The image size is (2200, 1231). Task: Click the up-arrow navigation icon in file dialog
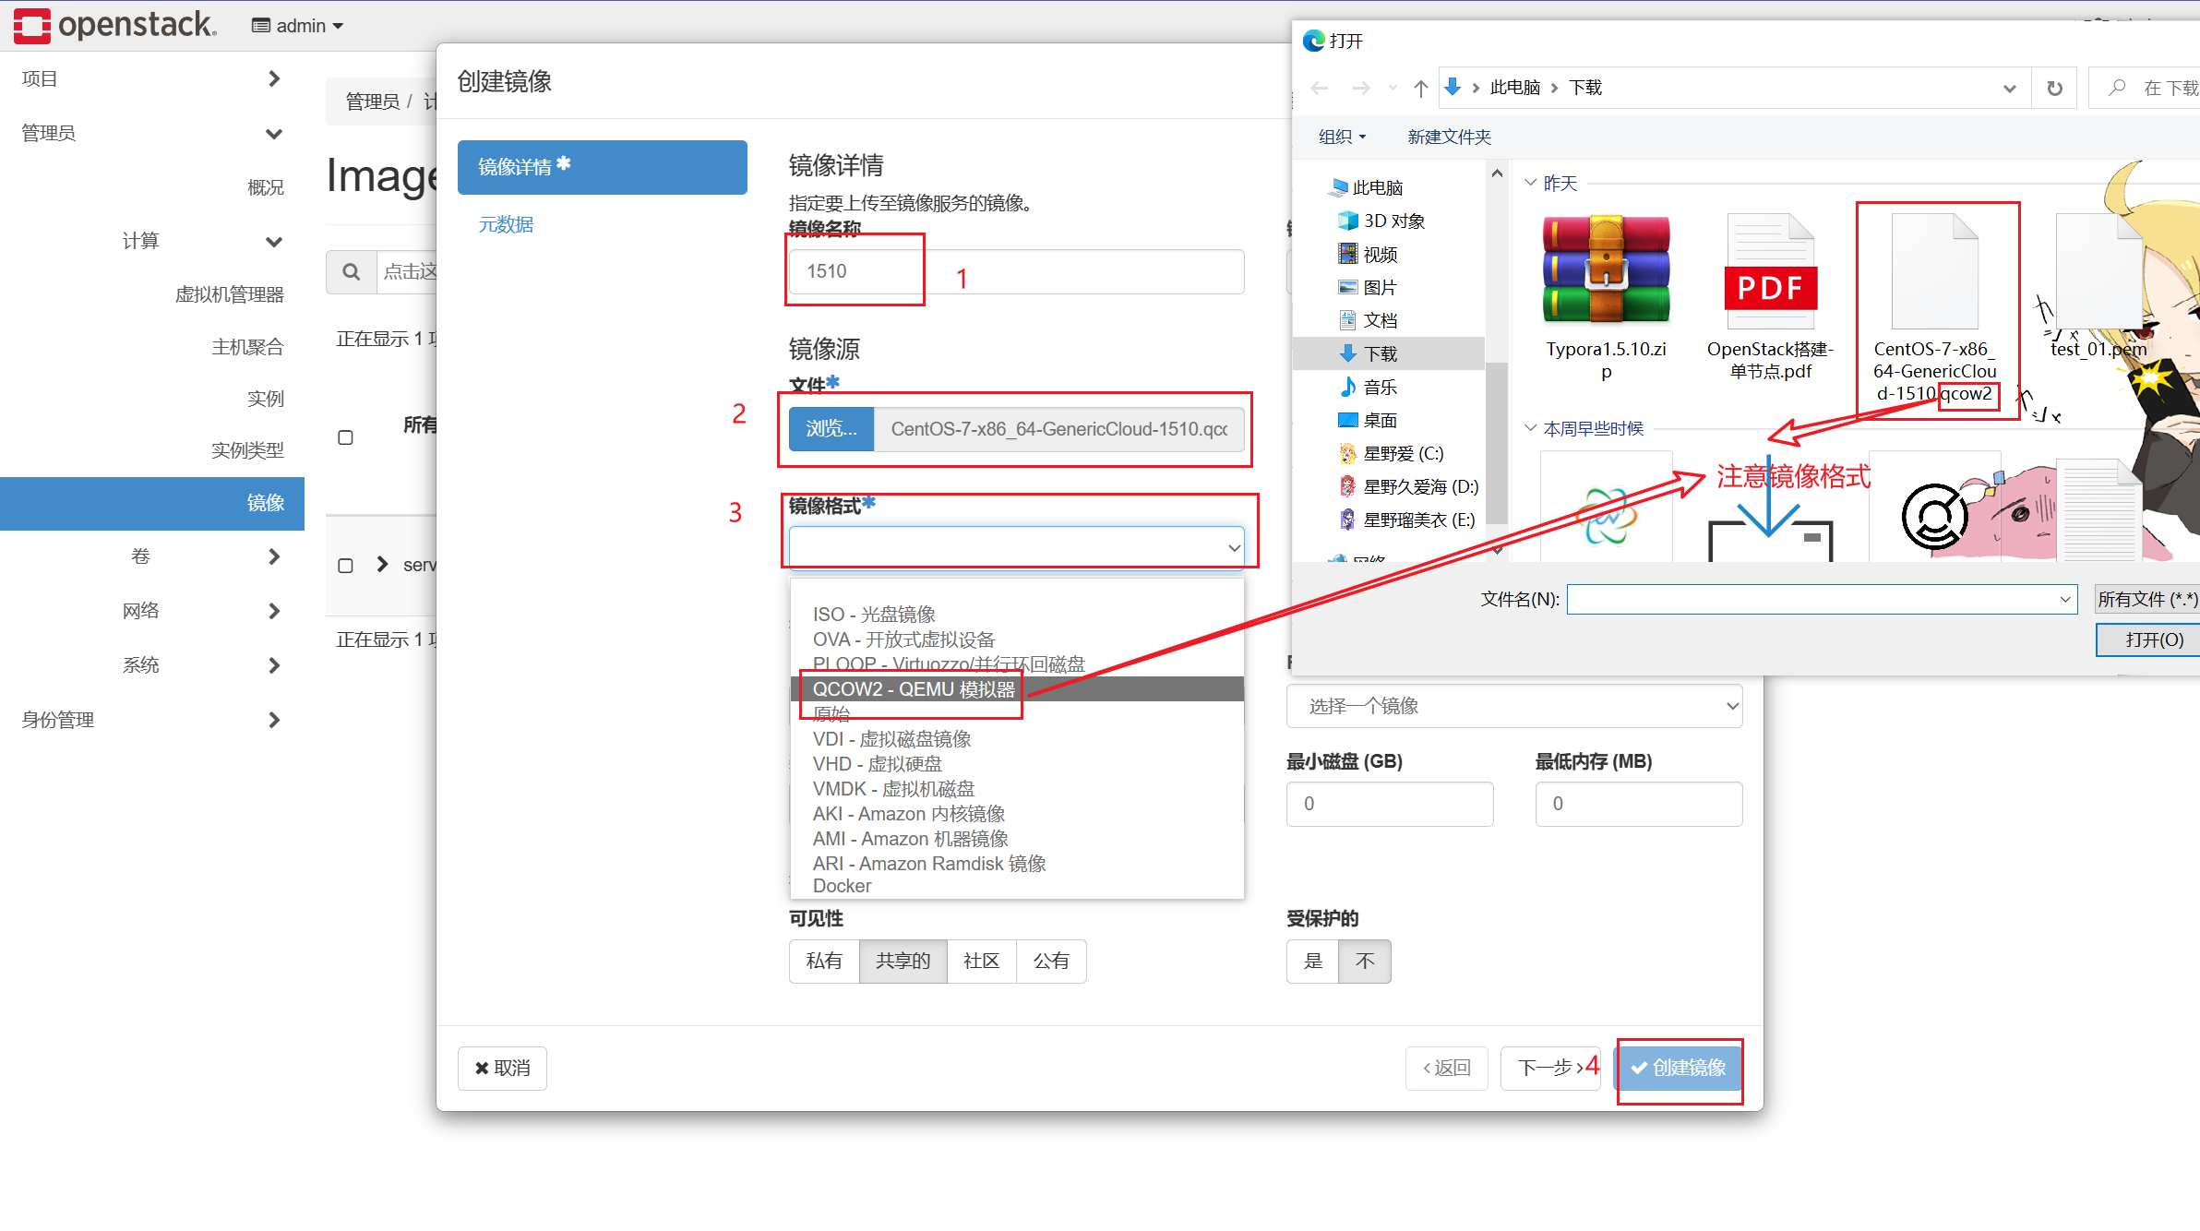coord(1420,88)
